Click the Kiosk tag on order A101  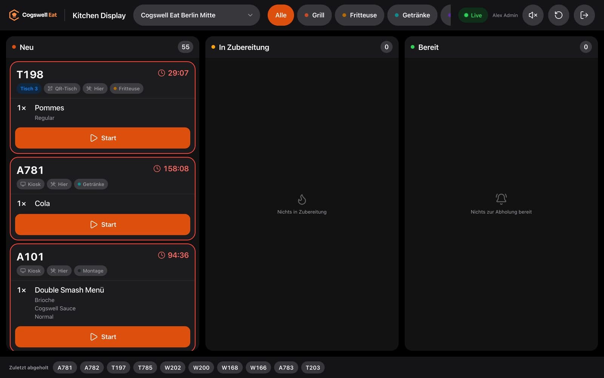click(x=31, y=271)
